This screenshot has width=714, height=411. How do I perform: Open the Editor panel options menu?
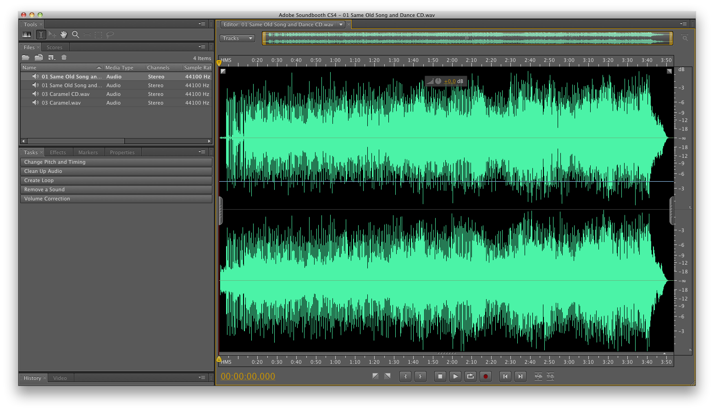[x=683, y=24]
